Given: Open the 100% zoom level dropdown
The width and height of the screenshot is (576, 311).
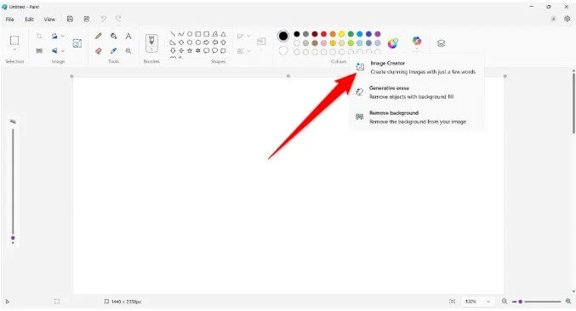Looking at the screenshot, I should pos(477,302).
